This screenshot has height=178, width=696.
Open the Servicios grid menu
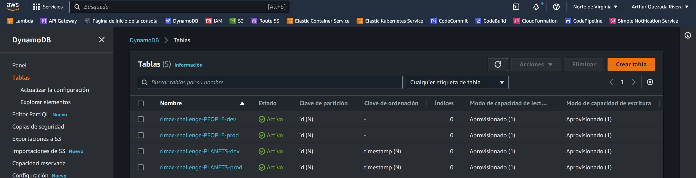tap(48, 7)
